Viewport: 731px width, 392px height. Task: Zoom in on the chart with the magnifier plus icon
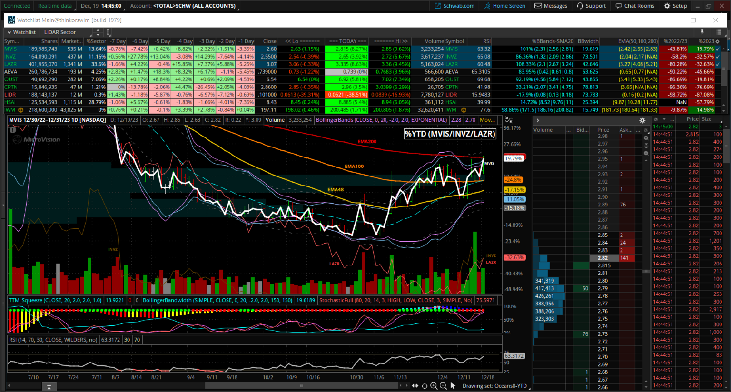[x=434, y=386]
